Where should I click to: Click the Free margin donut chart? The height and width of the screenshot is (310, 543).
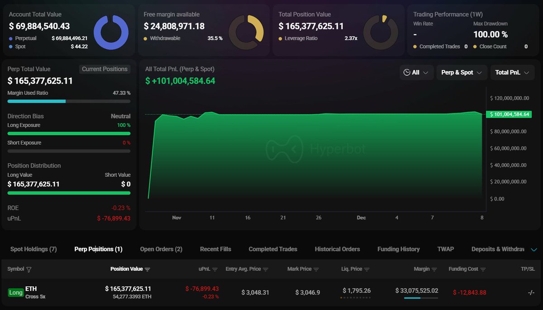point(246,32)
